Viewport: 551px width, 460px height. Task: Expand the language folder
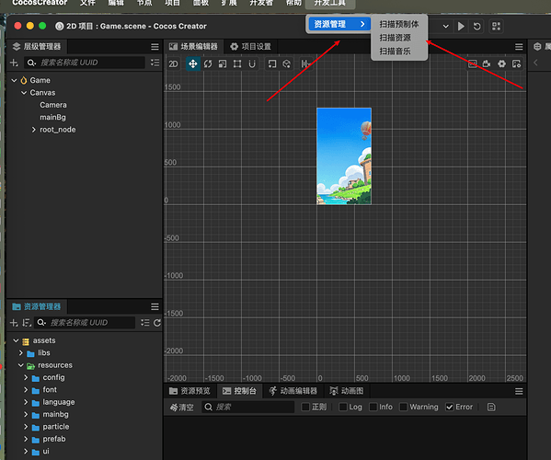click(26, 402)
